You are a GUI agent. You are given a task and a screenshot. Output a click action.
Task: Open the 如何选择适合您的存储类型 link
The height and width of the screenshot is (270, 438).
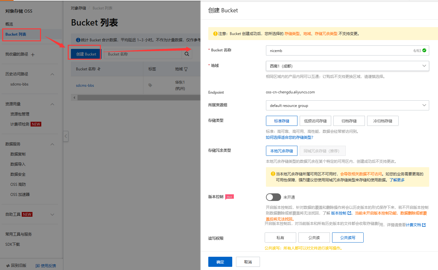289,138
